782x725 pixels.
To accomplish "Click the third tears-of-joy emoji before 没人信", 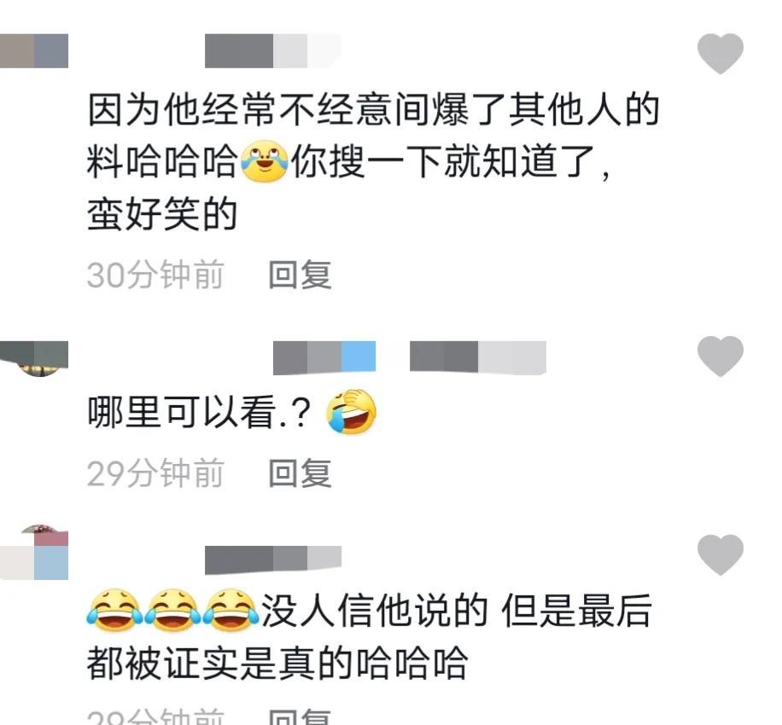I will (231, 611).
